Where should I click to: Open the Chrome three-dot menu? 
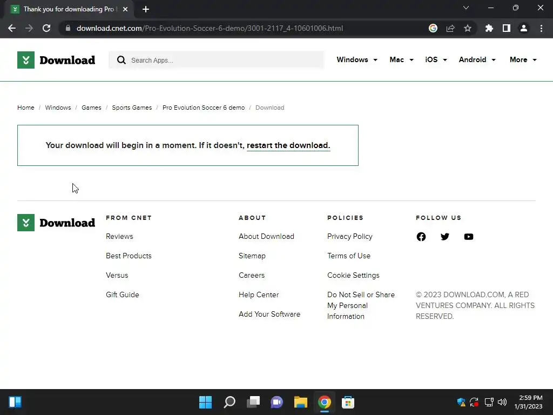[x=541, y=28]
